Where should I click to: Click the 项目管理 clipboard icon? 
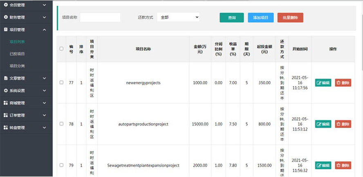tap(6, 30)
